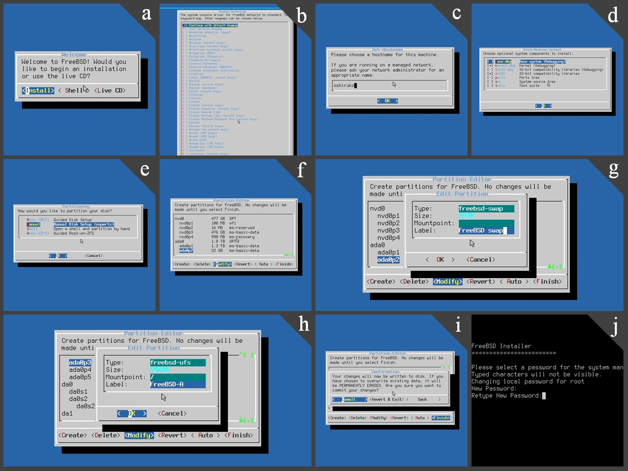Click the Type field showing freebsd-ufs
The image size is (628, 471).
(178, 363)
